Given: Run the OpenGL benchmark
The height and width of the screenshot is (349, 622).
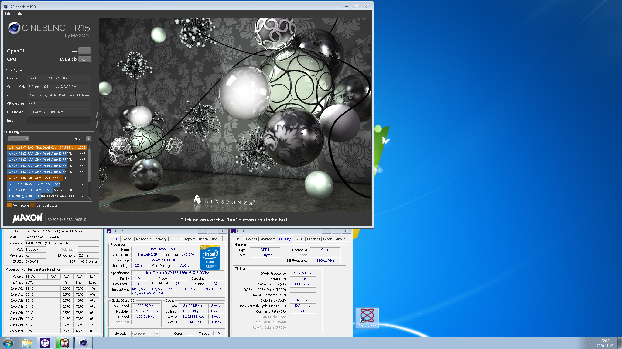Looking at the screenshot, I should tap(84, 51).
